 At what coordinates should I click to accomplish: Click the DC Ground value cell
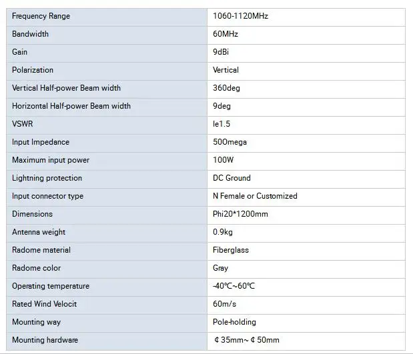click(x=232, y=178)
